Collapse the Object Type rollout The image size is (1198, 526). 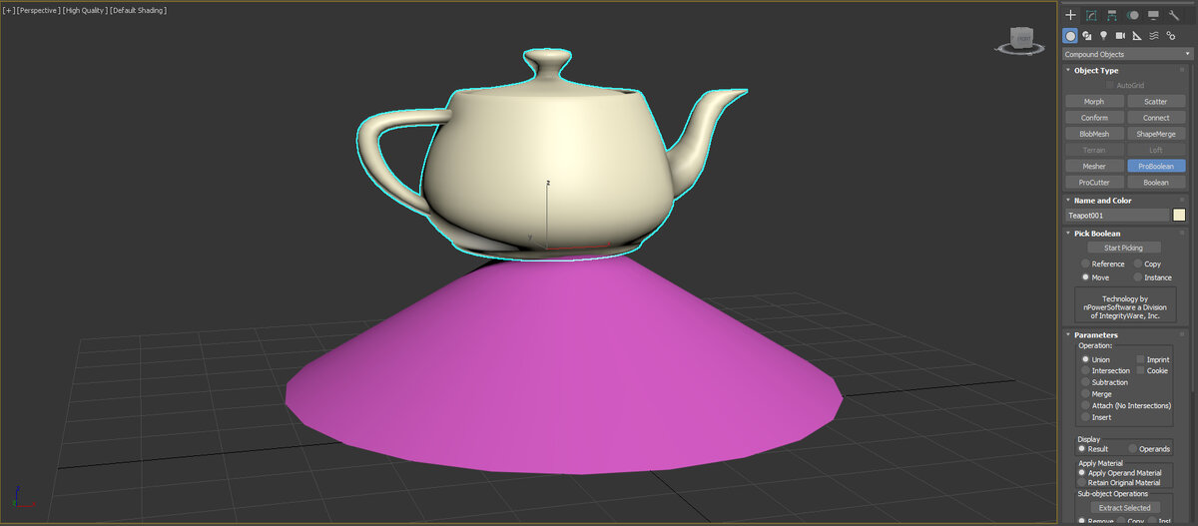coord(1095,70)
